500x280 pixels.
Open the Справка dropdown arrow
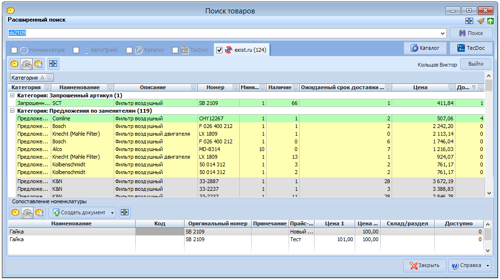point(488,266)
